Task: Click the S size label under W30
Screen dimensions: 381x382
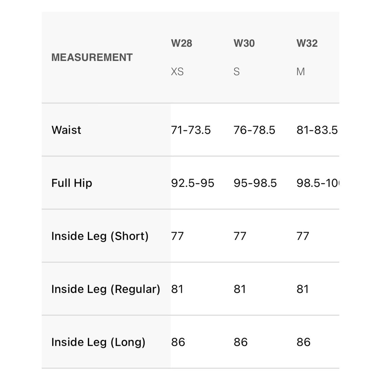Action: (236, 72)
